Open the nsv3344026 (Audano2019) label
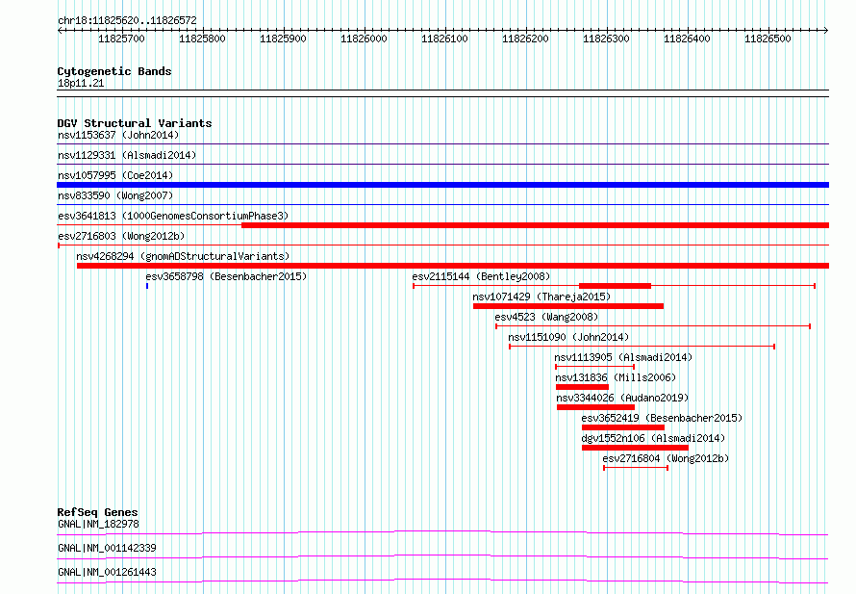The image size is (856, 594). 622,398
